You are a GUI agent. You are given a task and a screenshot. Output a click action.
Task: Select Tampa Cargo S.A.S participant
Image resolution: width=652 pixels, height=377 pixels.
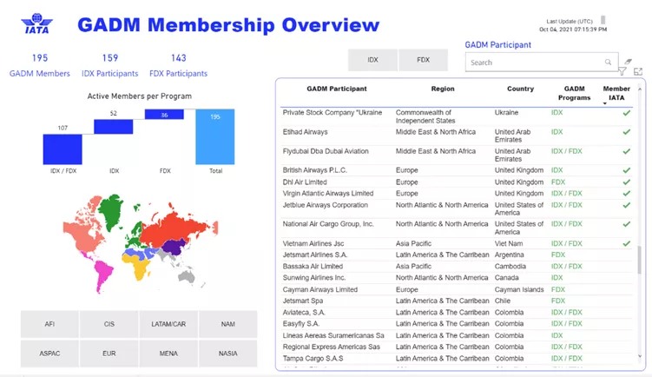point(313,358)
